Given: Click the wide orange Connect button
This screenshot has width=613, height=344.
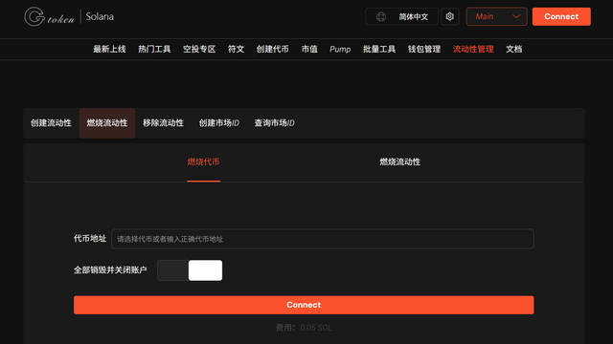Looking at the screenshot, I should [304, 305].
